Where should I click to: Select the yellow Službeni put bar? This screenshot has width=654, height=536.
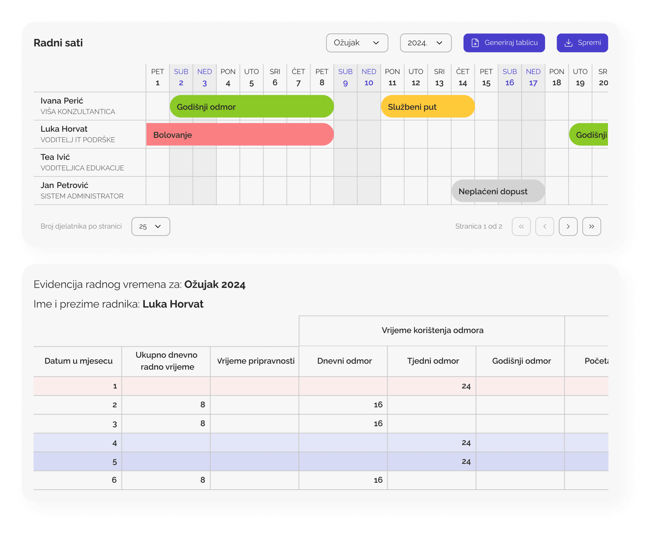(427, 107)
